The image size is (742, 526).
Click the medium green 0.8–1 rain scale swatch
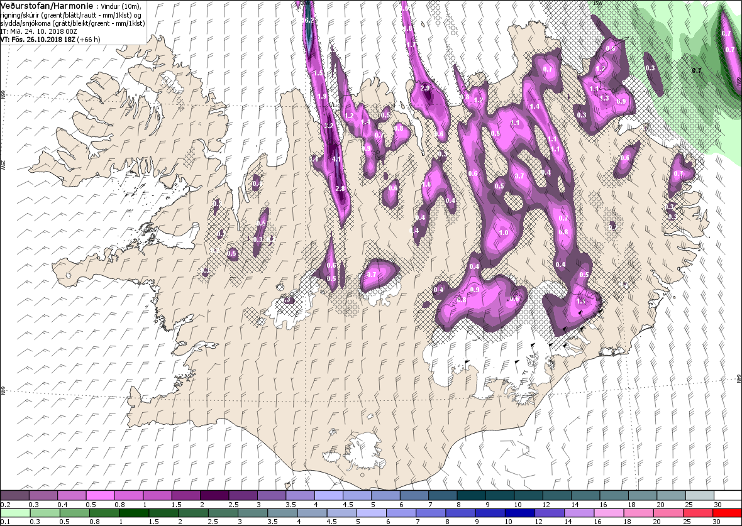pyautogui.click(x=104, y=513)
